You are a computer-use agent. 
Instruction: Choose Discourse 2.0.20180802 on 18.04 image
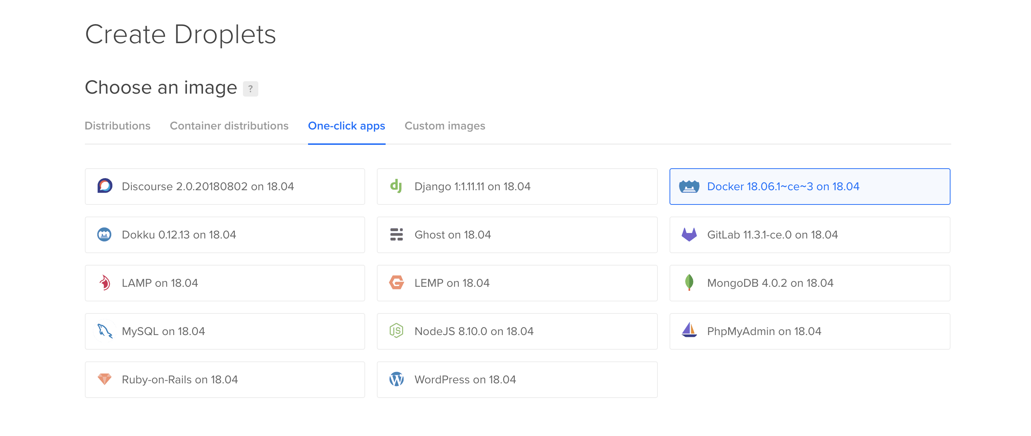pyautogui.click(x=225, y=187)
